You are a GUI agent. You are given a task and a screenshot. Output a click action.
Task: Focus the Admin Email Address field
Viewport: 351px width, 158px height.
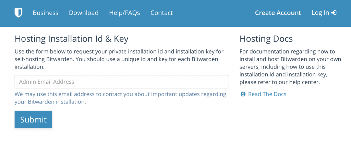[x=122, y=82]
